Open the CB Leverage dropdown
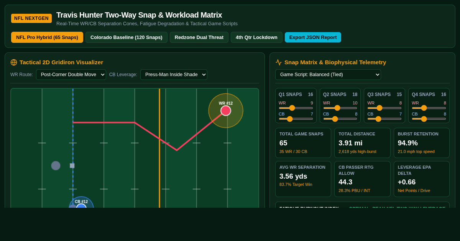460x241 pixels. (174, 75)
